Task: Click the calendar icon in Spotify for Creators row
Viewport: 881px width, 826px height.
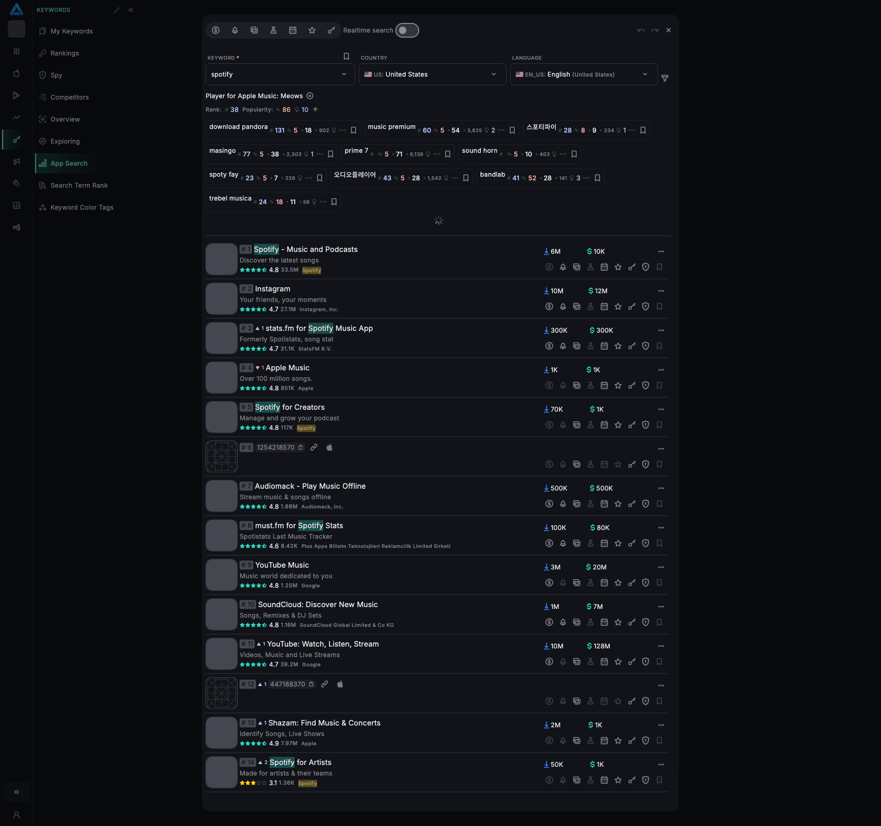Action: [x=604, y=425]
